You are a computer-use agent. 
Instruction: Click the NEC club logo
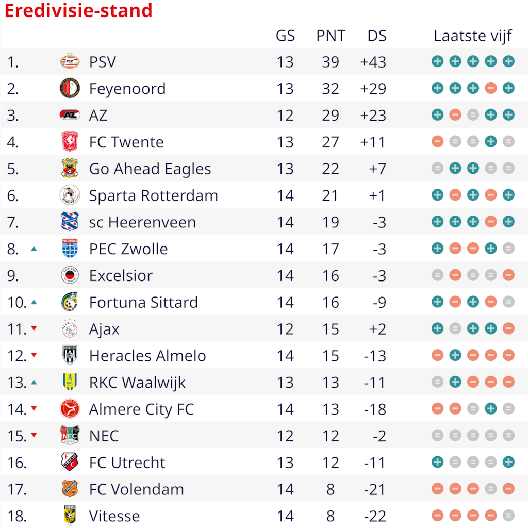point(70,436)
